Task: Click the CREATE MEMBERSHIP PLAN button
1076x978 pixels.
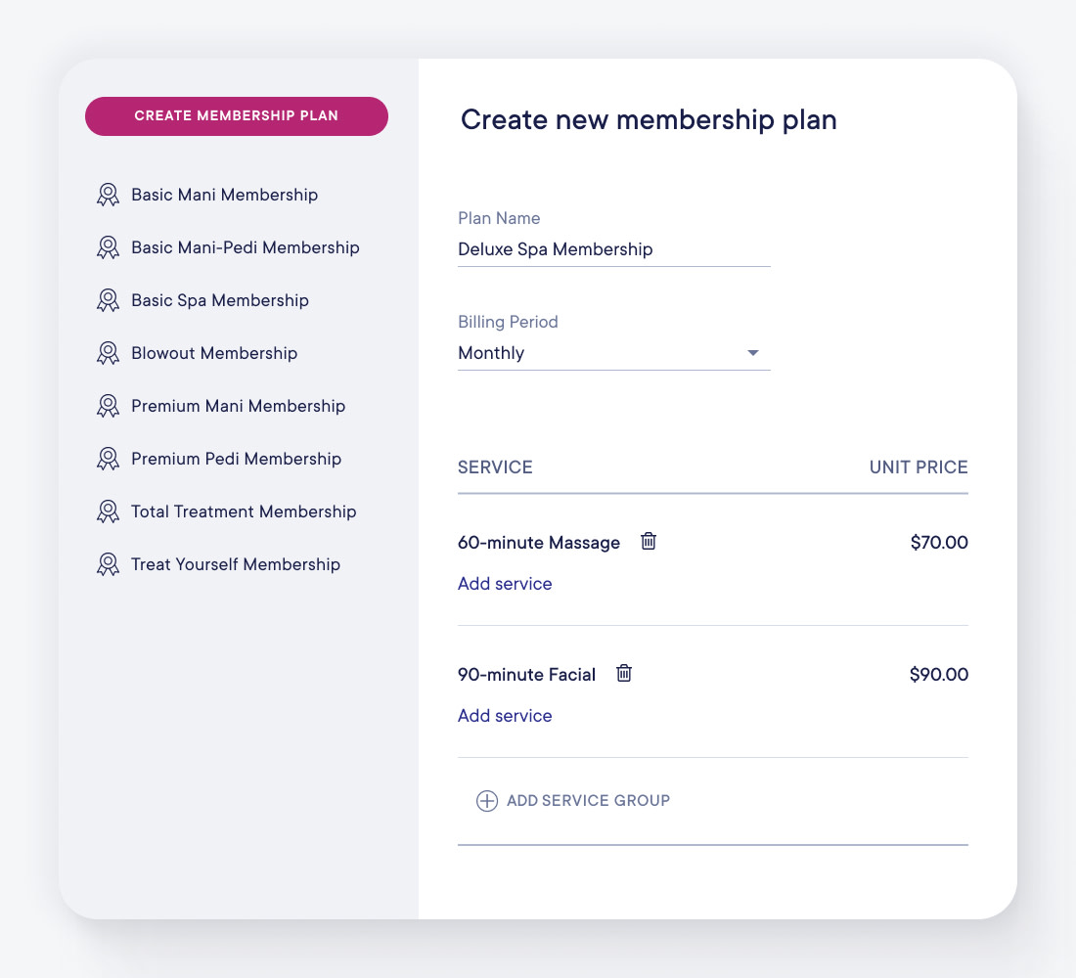Action: pyautogui.click(x=236, y=115)
